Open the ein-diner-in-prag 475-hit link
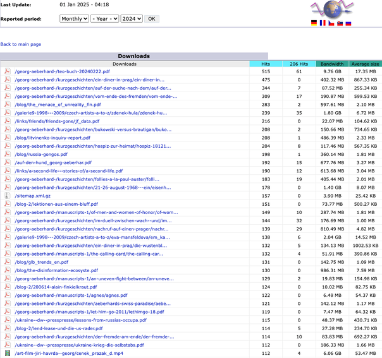 [89, 80]
